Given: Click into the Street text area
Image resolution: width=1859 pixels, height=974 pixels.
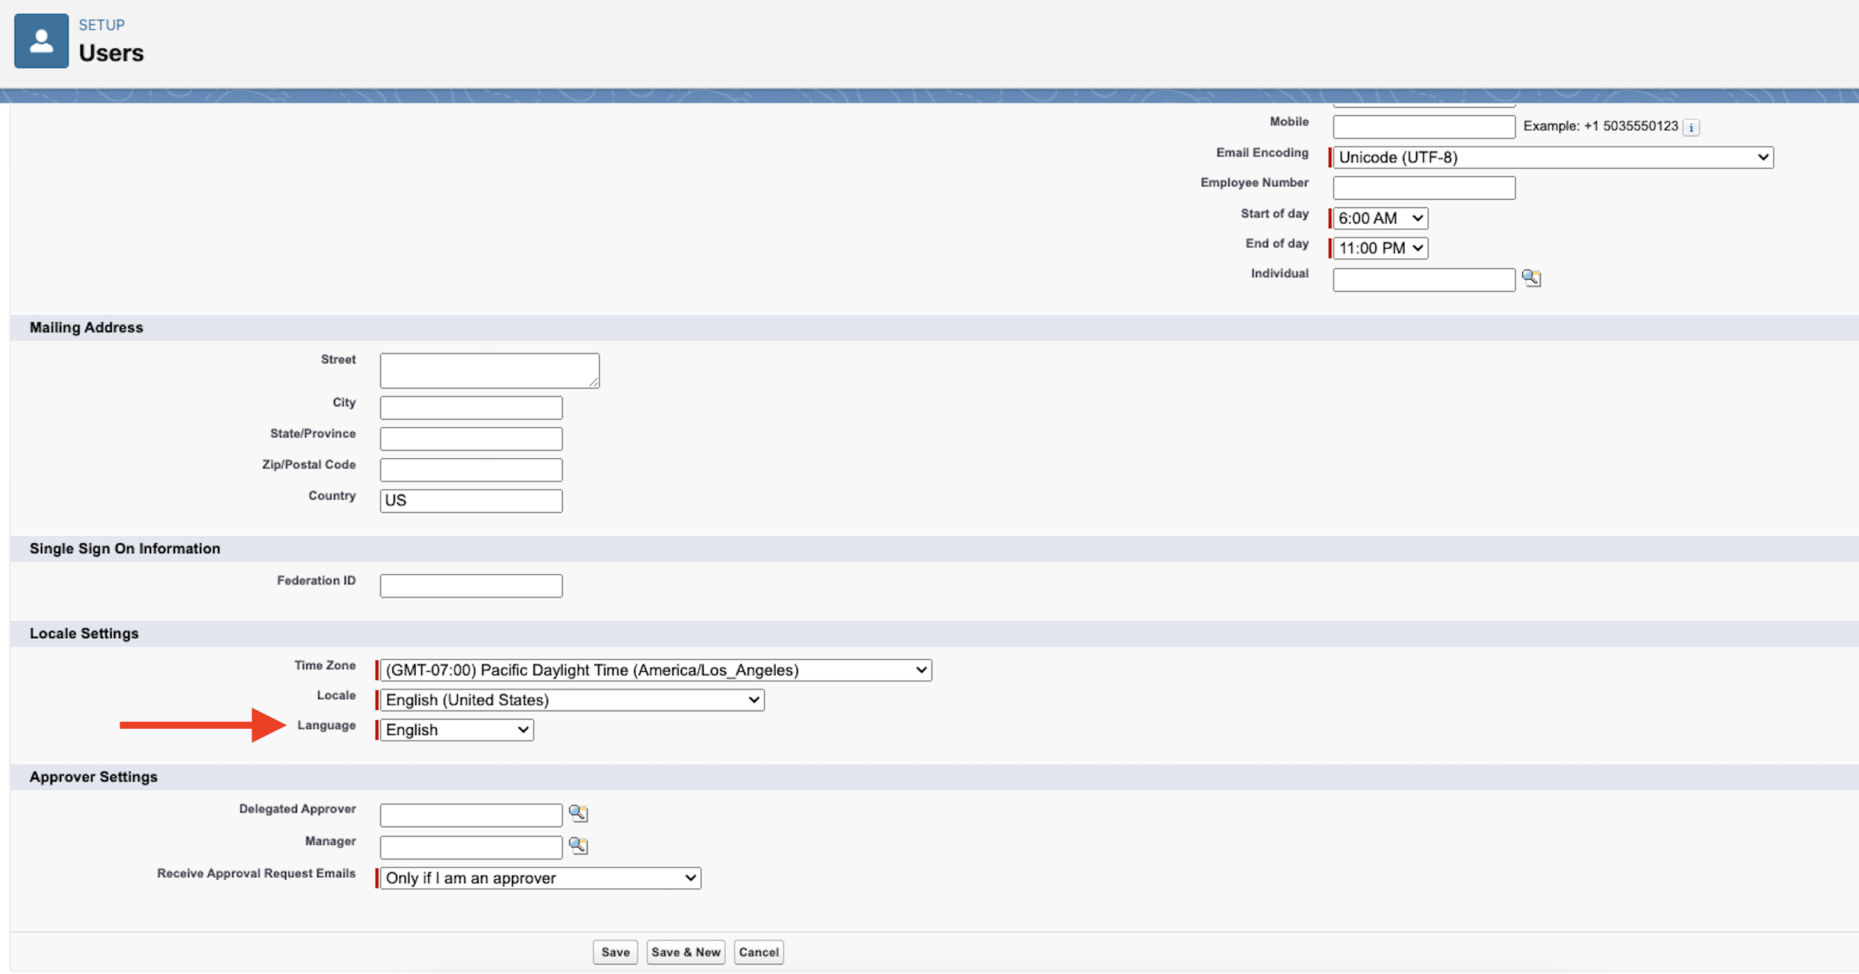Looking at the screenshot, I should pyautogui.click(x=489, y=370).
